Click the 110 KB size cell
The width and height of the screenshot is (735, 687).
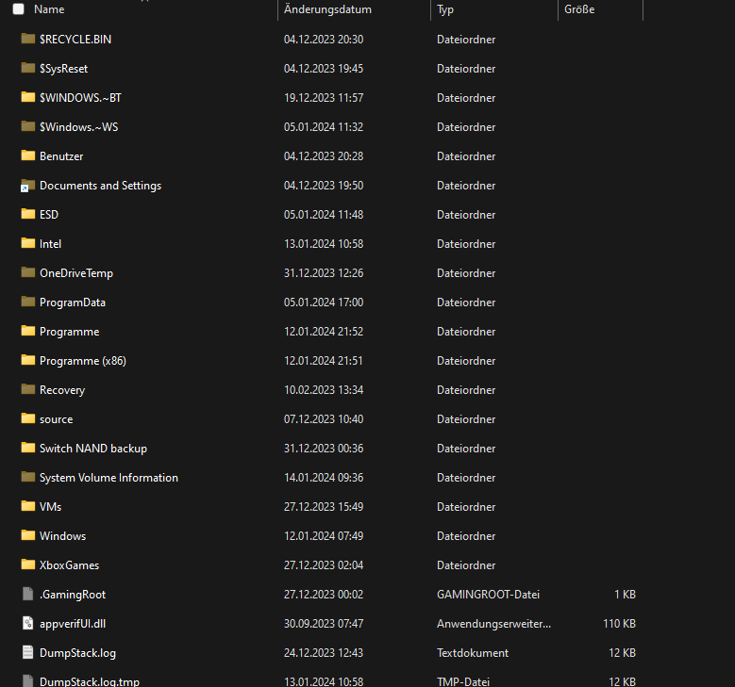(x=619, y=624)
